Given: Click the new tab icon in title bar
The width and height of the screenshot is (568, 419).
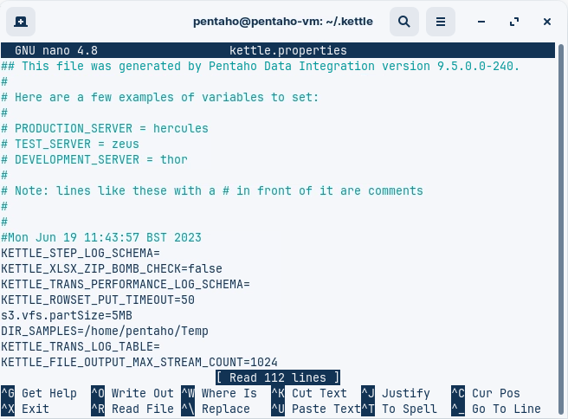Looking at the screenshot, I should coord(21,21).
